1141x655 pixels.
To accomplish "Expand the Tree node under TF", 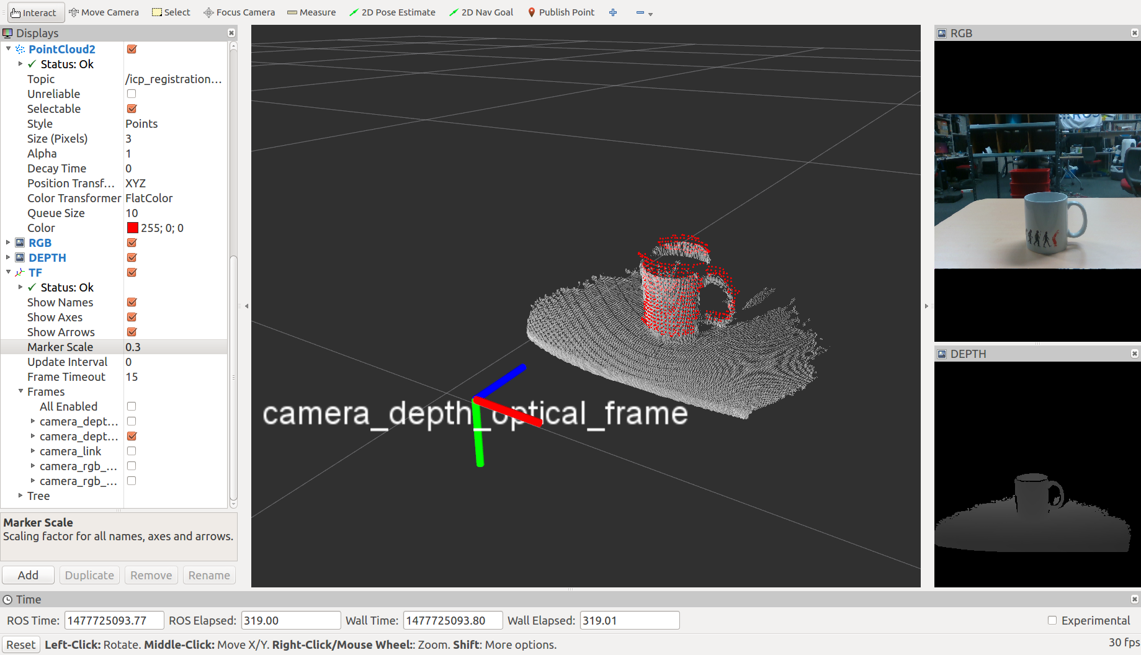I will click(x=20, y=496).
